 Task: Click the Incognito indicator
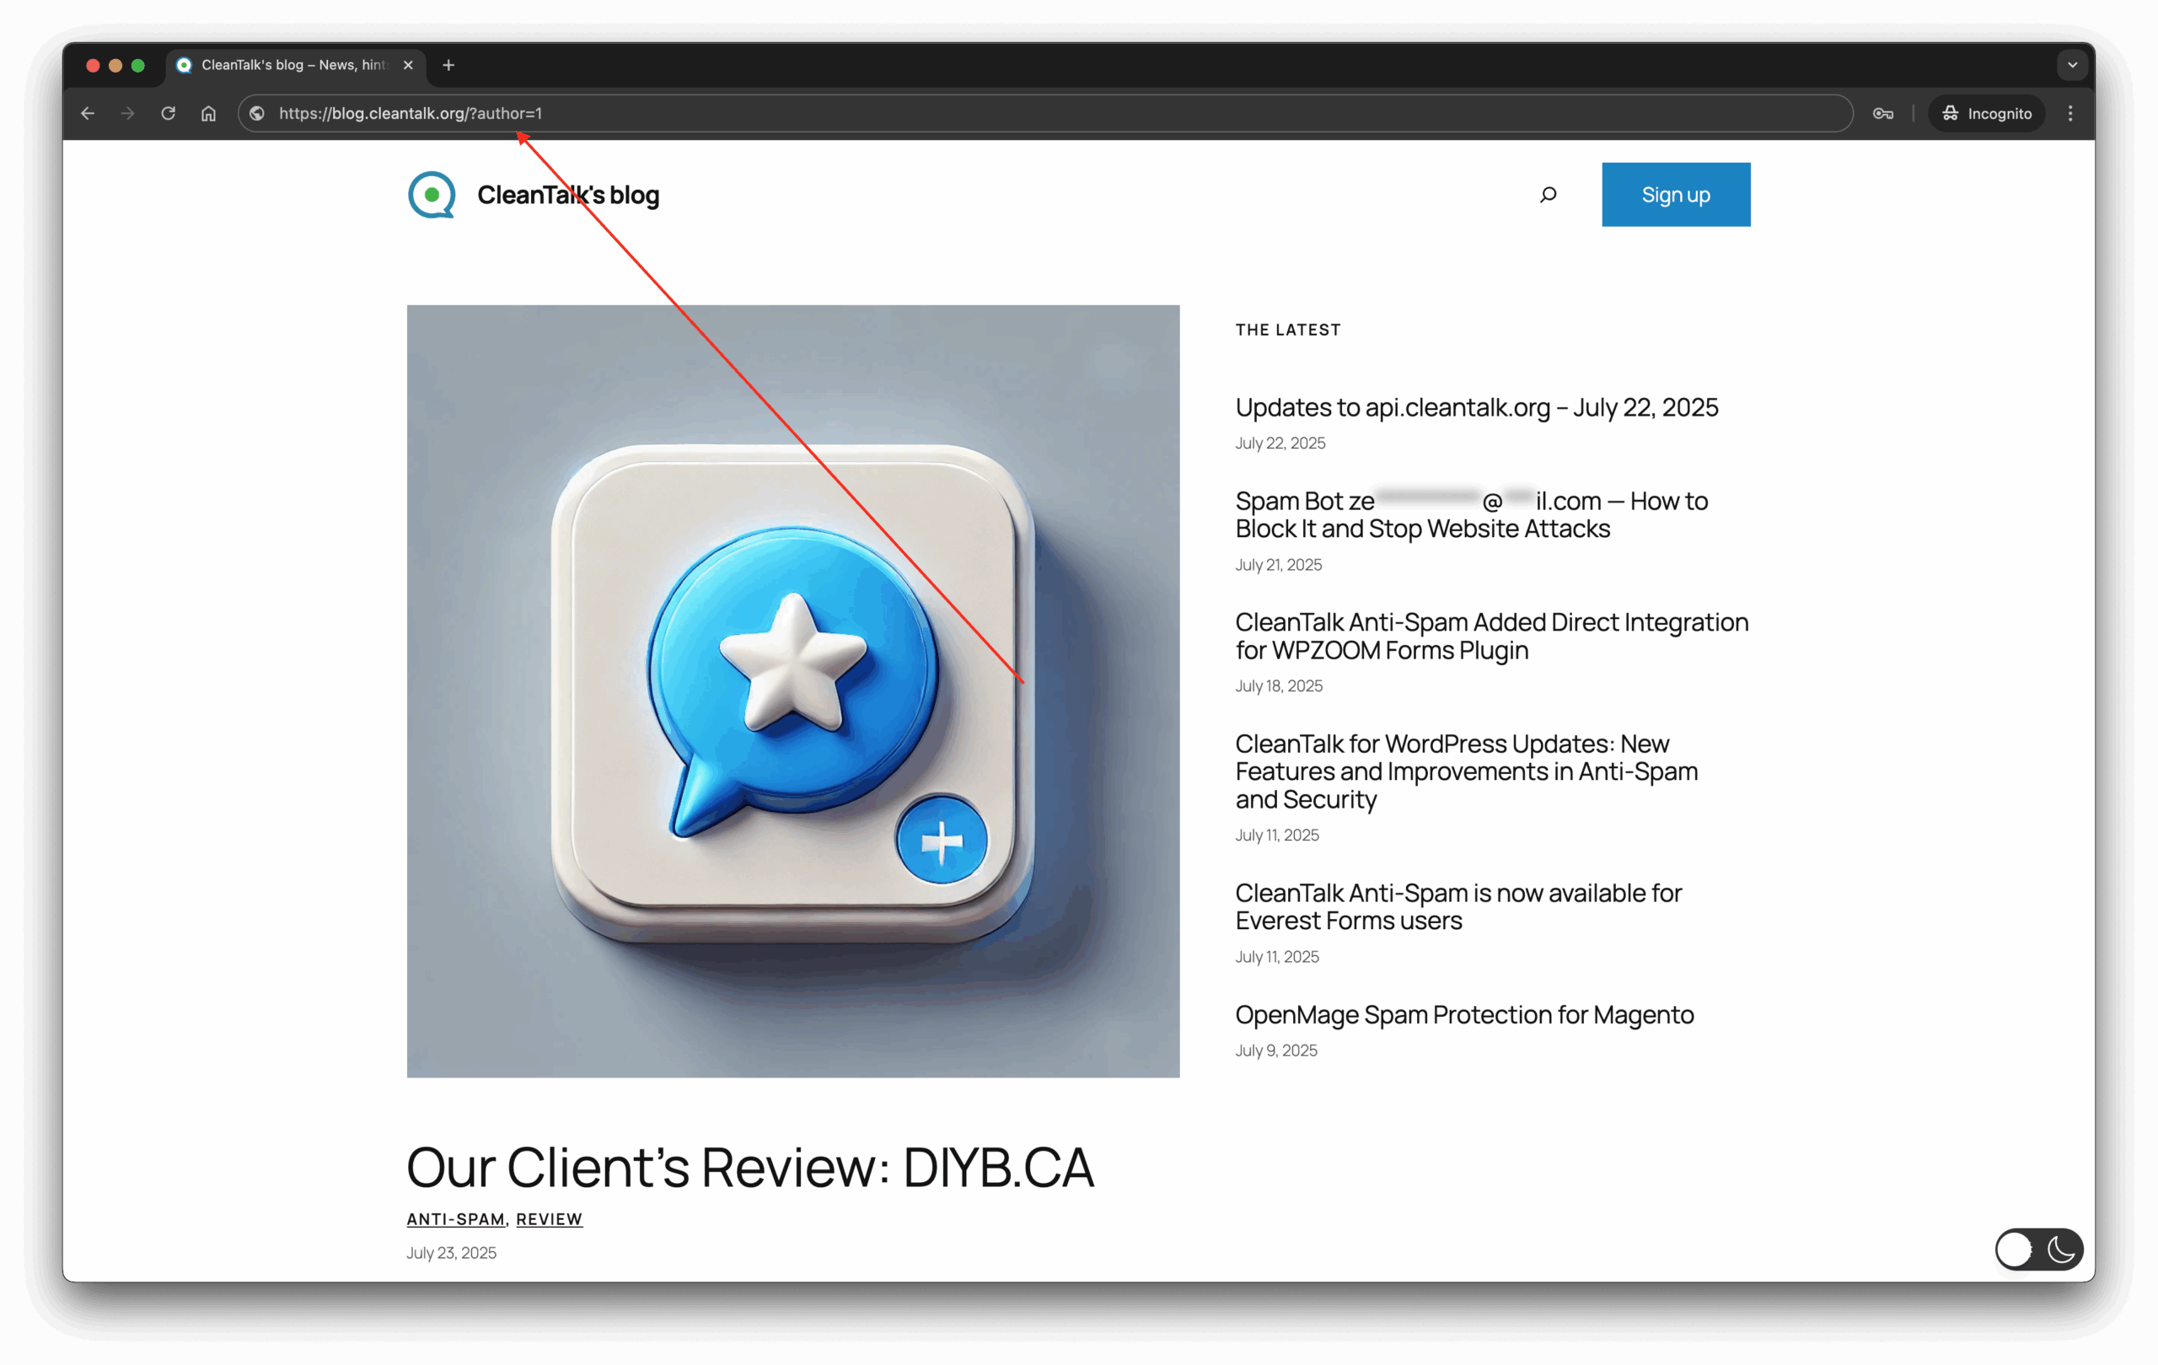(1986, 114)
